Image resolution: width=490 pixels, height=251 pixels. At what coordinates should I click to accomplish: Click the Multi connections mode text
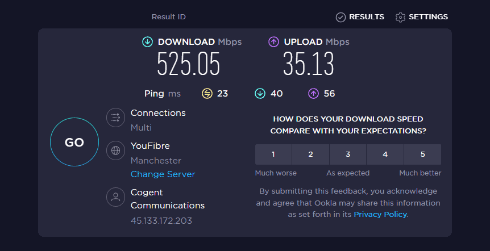141,128
